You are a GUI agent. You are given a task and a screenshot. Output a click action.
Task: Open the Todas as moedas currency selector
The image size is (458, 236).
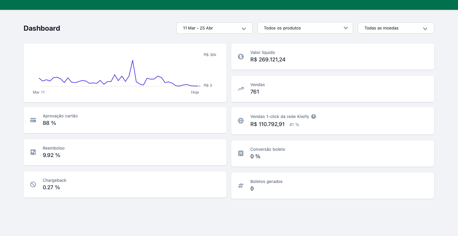point(396,28)
